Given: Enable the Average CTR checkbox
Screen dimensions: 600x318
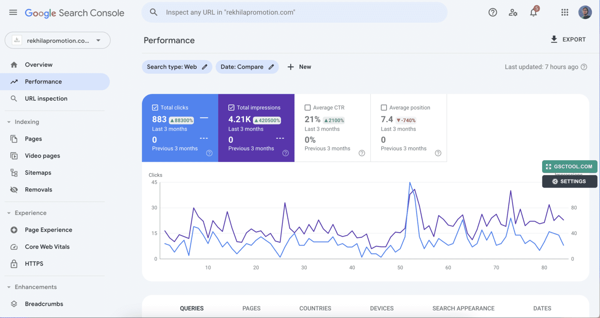Looking at the screenshot, I should [308, 108].
